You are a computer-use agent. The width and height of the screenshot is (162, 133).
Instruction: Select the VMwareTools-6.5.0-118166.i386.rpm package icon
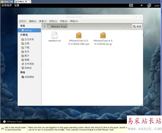[79, 35]
